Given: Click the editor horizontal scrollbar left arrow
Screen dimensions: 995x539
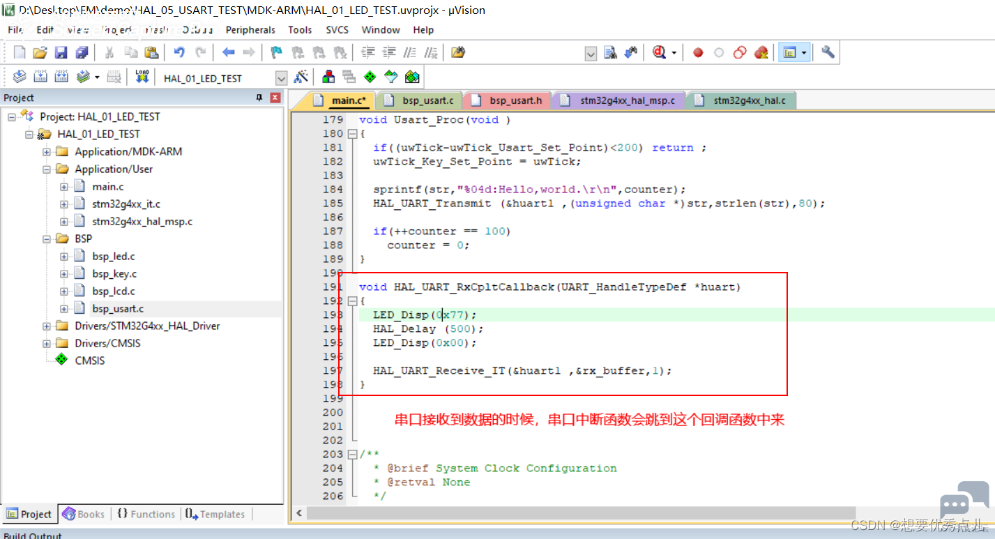Looking at the screenshot, I should [298, 513].
